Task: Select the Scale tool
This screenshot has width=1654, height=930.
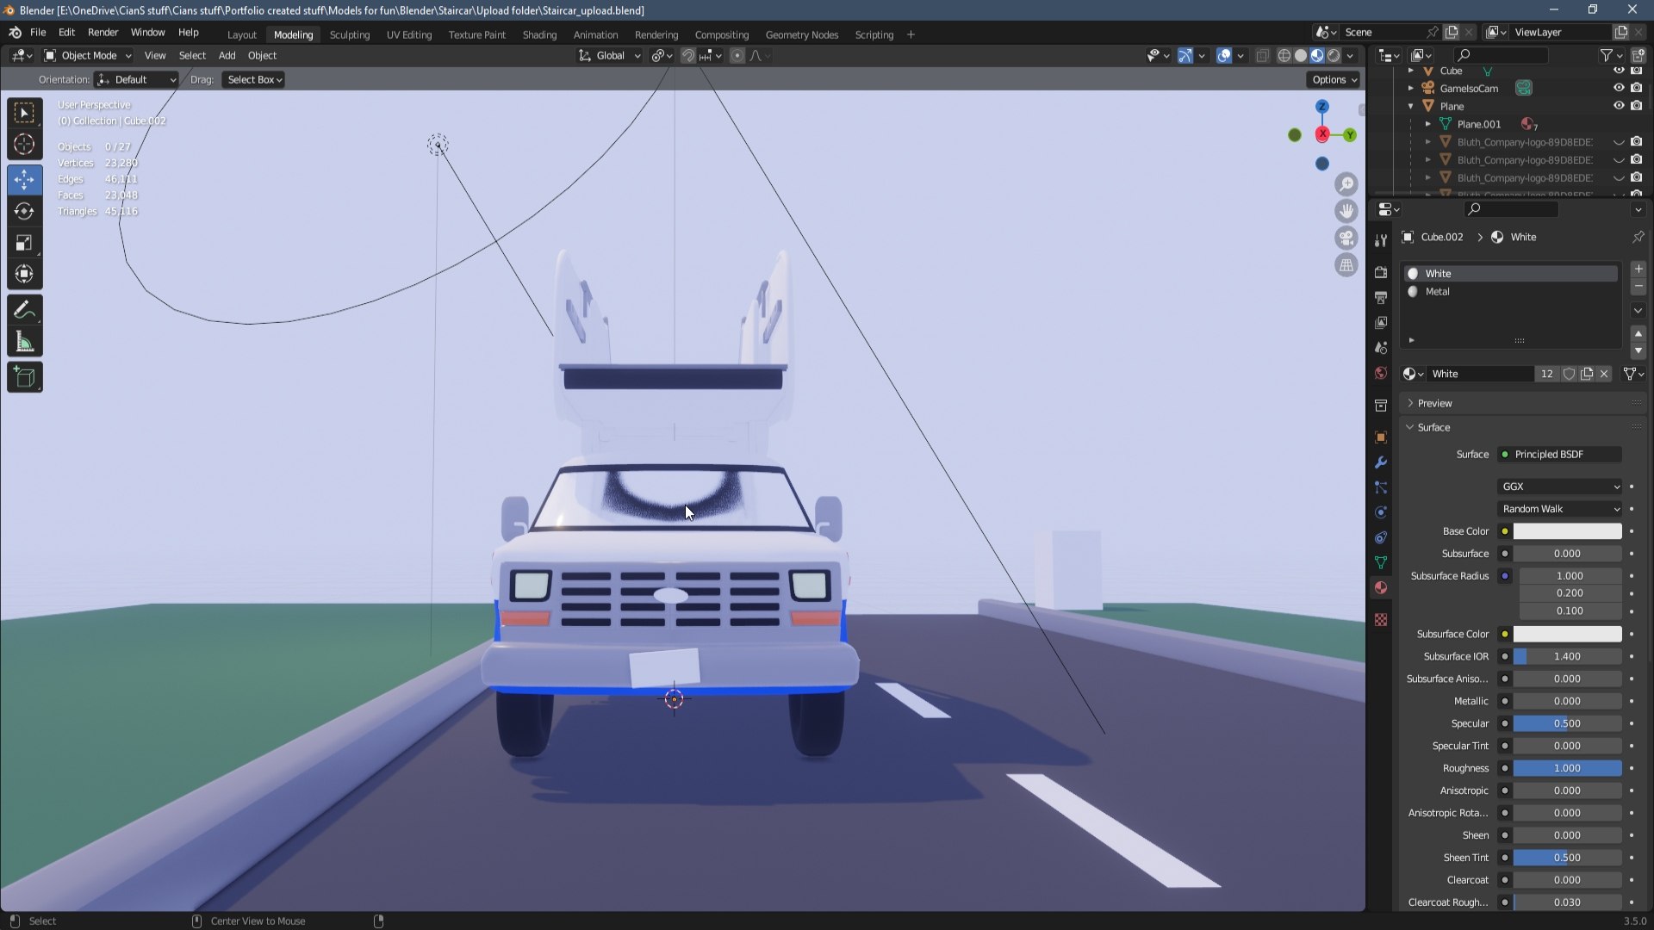Action: coord(24,243)
